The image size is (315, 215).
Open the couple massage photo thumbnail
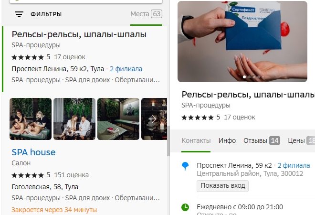click(x=31, y=119)
